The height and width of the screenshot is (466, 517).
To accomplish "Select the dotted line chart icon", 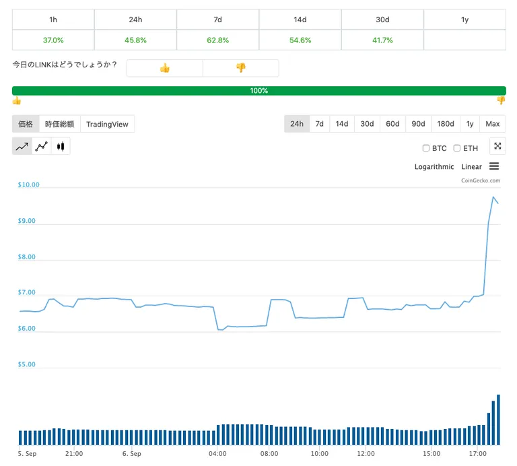I will coord(42,146).
